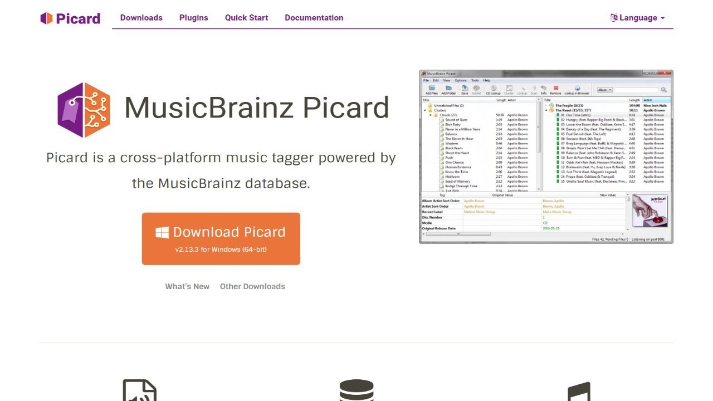
Task: Open the Other Downloads link
Action: click(x=252, y=286)
